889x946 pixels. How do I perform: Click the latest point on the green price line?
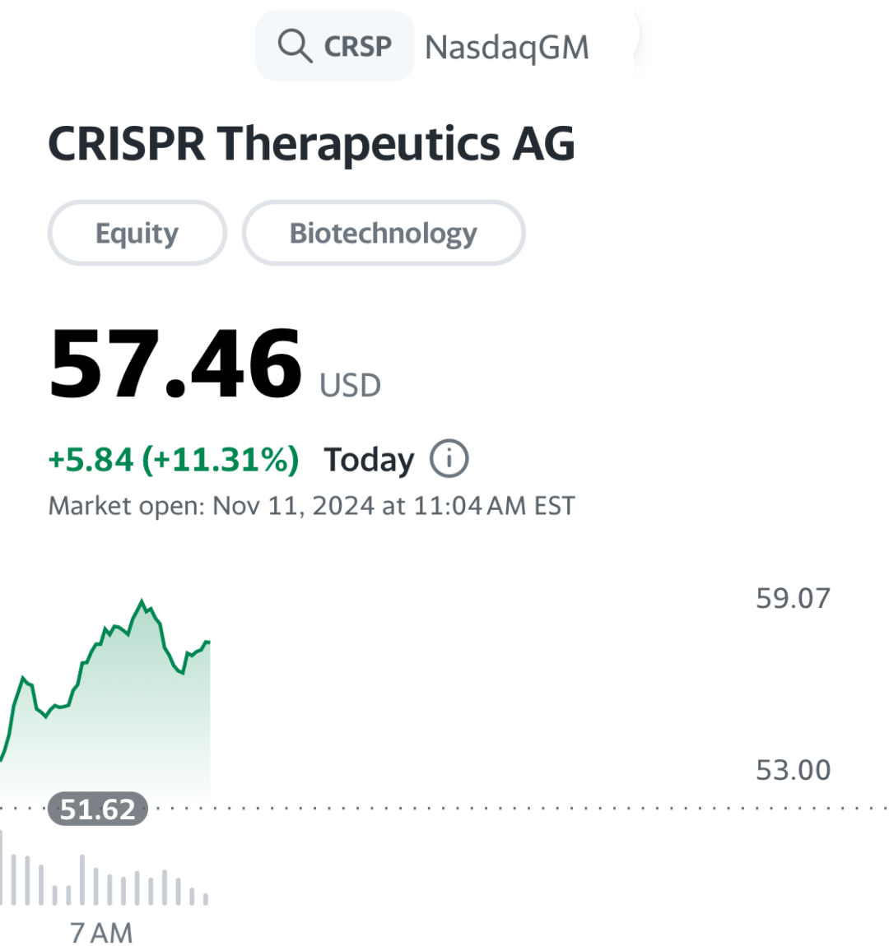[x=208, y=642]
